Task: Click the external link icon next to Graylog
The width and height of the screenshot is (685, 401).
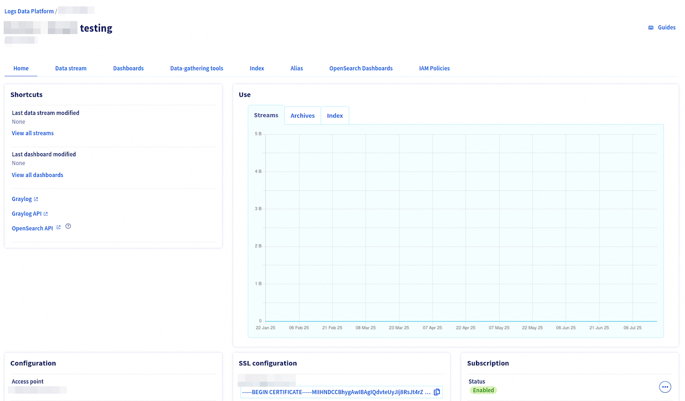Action: (x=36, y=199)
